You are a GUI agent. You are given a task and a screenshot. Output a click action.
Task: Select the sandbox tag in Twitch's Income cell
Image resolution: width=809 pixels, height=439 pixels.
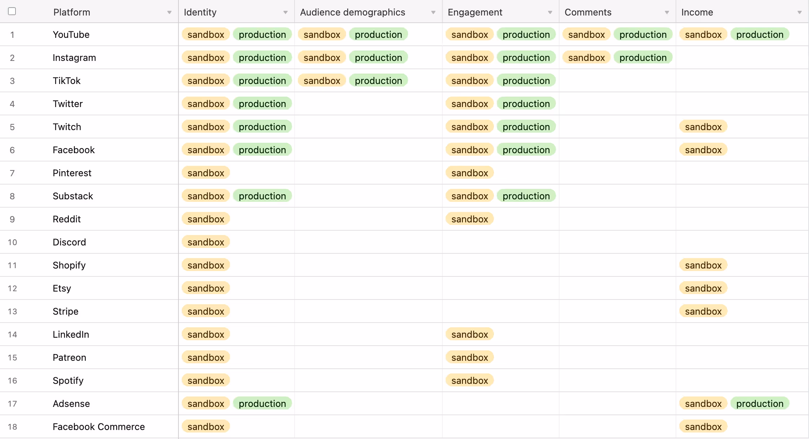click(703, 127)
